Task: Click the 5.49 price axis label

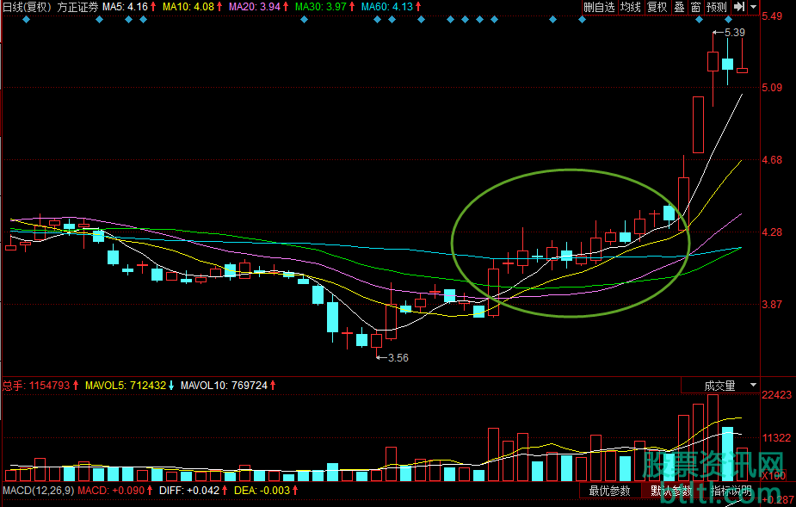Action: 772,16
